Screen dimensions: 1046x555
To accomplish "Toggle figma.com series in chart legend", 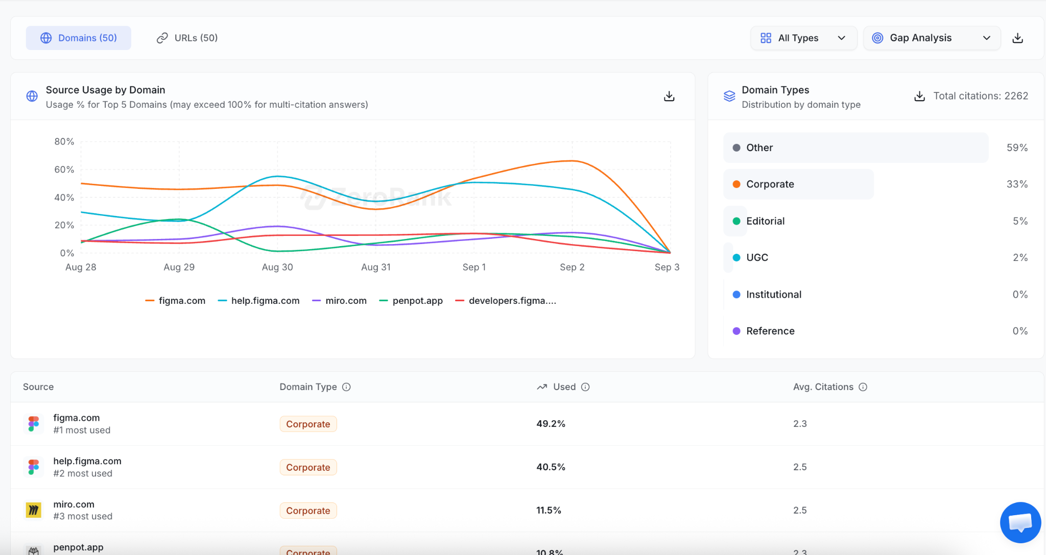I will click(x=175, y=301).
